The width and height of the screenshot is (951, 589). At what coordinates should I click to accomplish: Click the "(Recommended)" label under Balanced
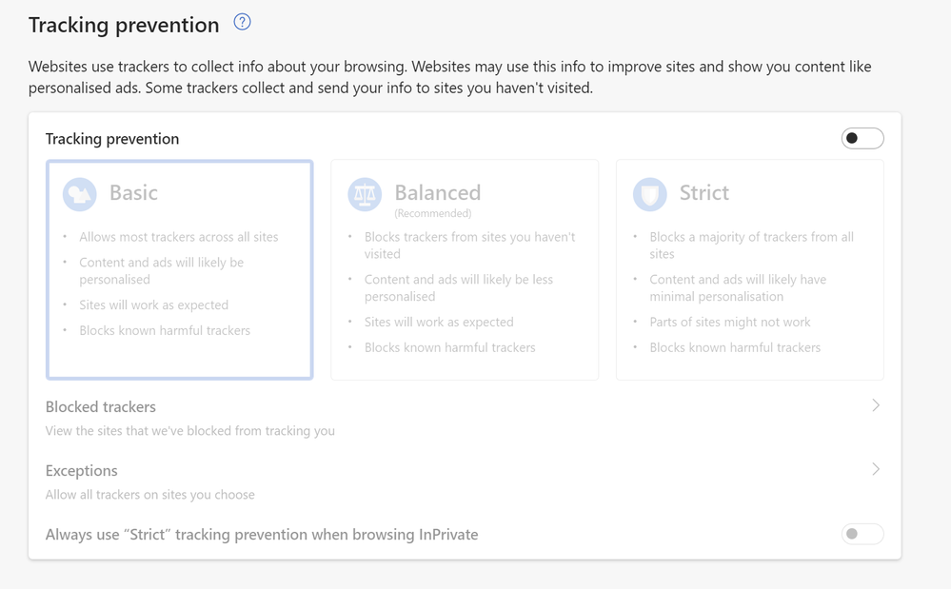433,214
